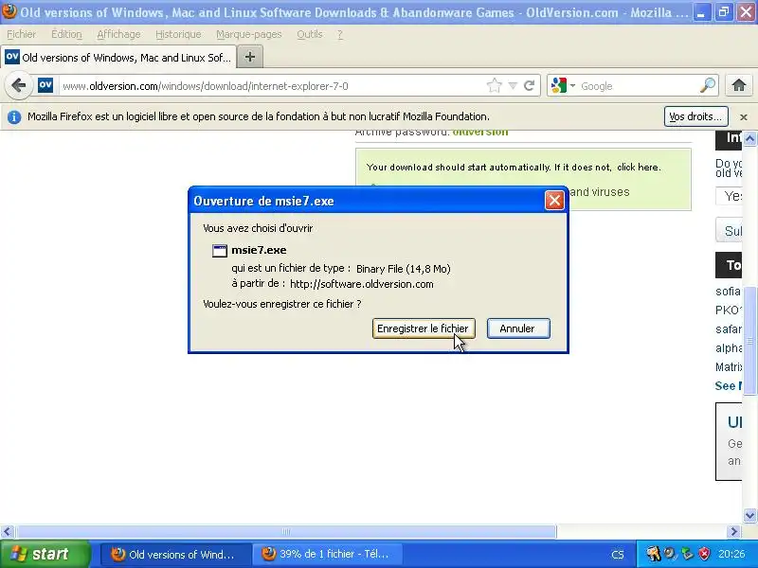Click the See more link in sidebar
This screenshot has width=758, height=568.
(729, 385)
